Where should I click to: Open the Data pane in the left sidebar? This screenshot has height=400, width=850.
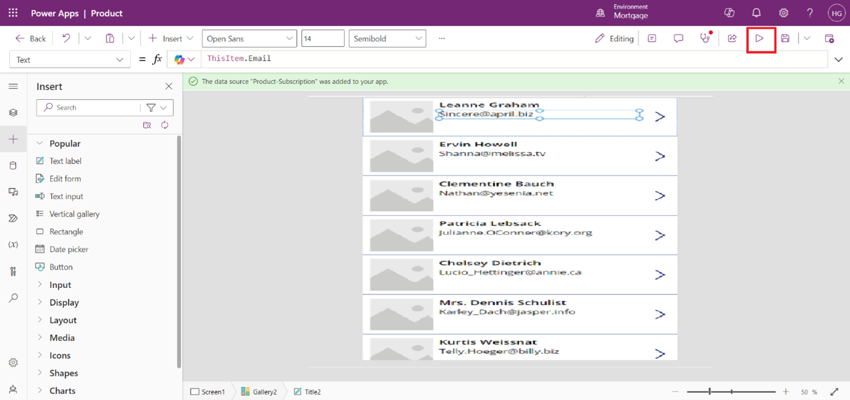(x=13, y=166)
